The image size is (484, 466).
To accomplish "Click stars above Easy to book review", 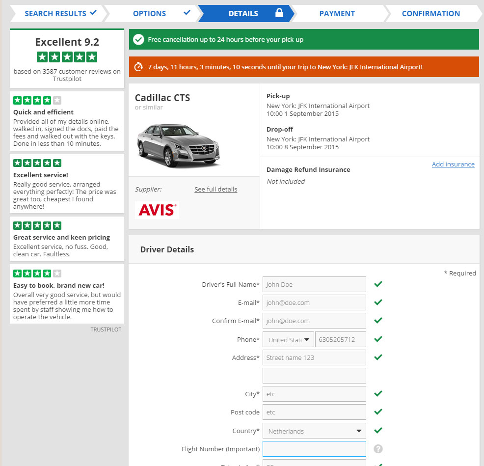I will tap(37, 274).
